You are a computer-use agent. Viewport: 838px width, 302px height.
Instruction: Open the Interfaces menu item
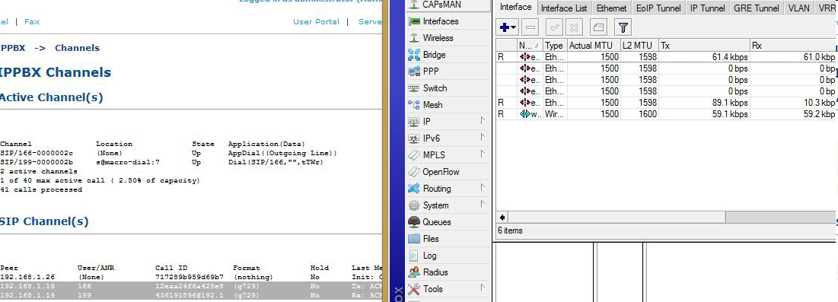pos(441,21)
